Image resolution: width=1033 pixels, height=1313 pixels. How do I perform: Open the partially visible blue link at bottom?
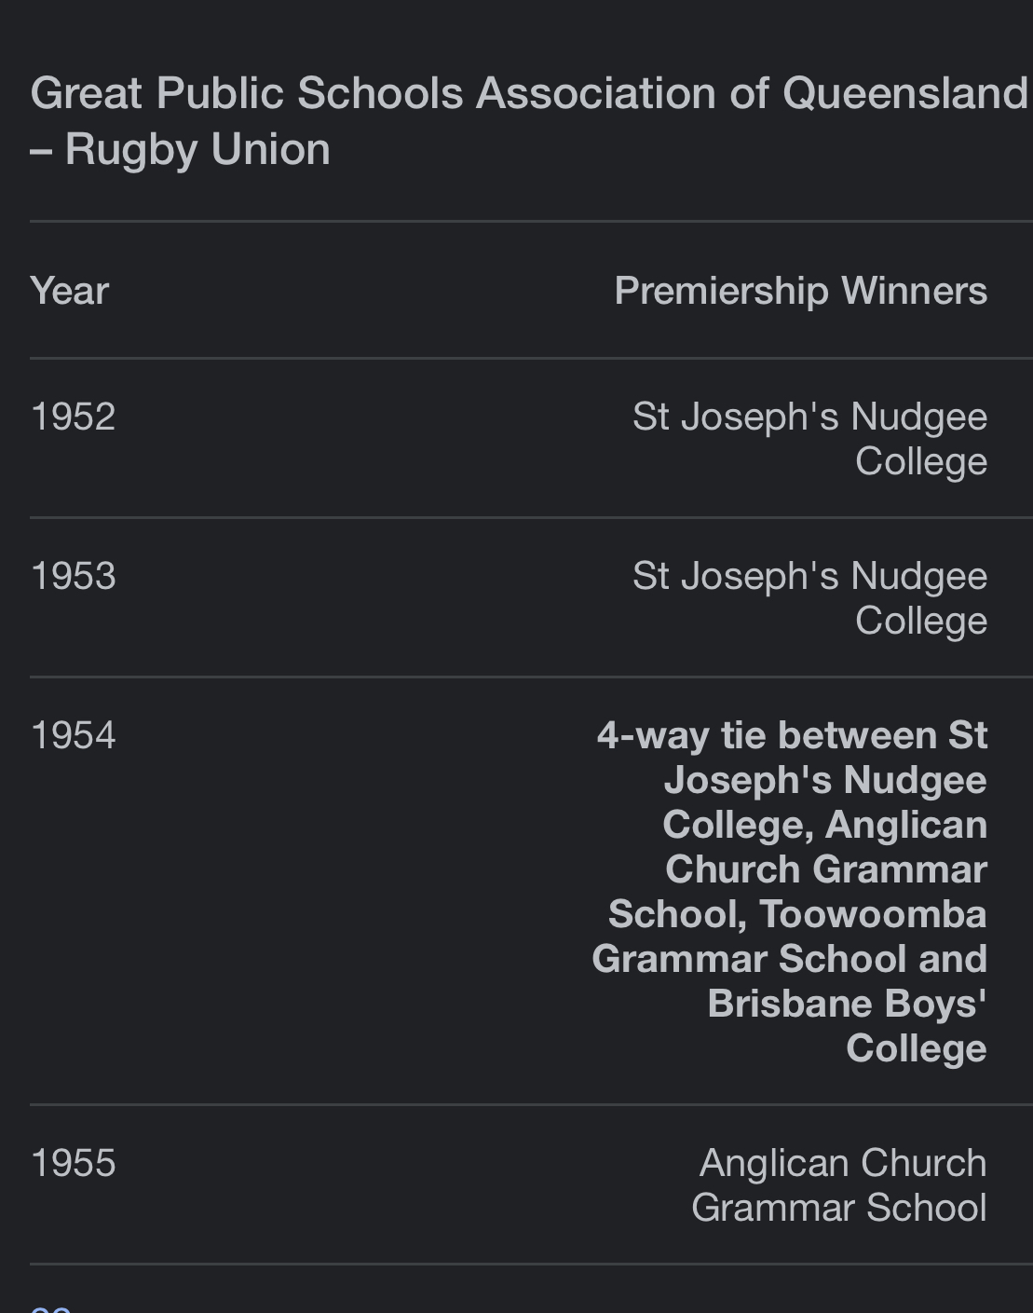(x=51, y=1307)
